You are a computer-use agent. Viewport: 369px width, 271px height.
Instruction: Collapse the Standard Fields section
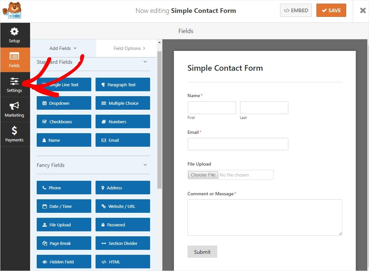click(145, 61)
